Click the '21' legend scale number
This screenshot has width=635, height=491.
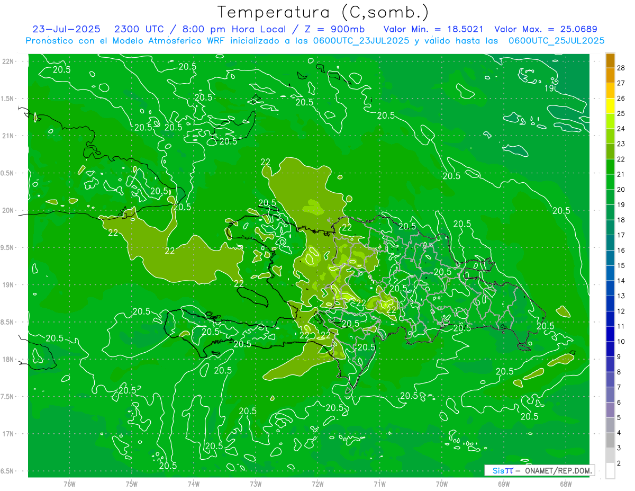[x=621, y=174]
